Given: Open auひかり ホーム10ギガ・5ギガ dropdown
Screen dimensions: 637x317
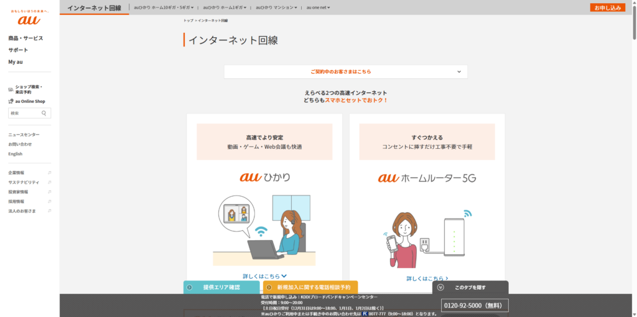Looking at the screenshot, I should (164, 7).
